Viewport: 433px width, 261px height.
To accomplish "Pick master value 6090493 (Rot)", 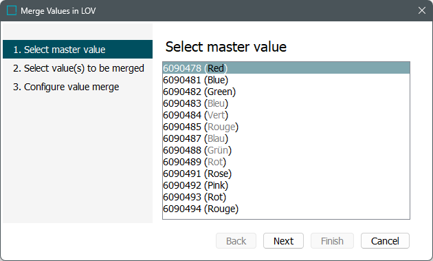I will (x=286, y=197).
